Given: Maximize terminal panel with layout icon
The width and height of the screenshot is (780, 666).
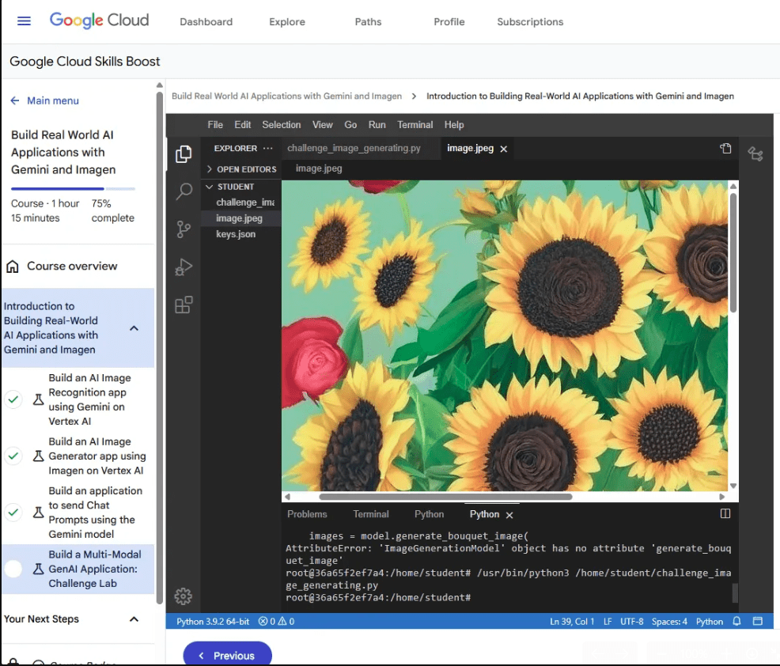Looking at the screenshot, I should pos(725,514).
